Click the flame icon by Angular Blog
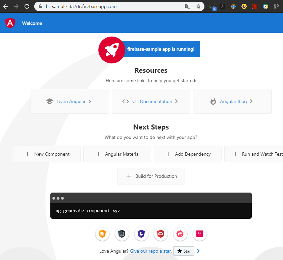Image resolution: width=283 pixels, height=260 pixels. (213, 101)
